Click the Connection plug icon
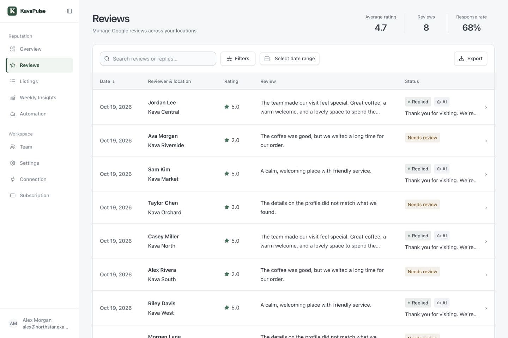This screenshot has width=508, height=338. click(x=13, y=179)
